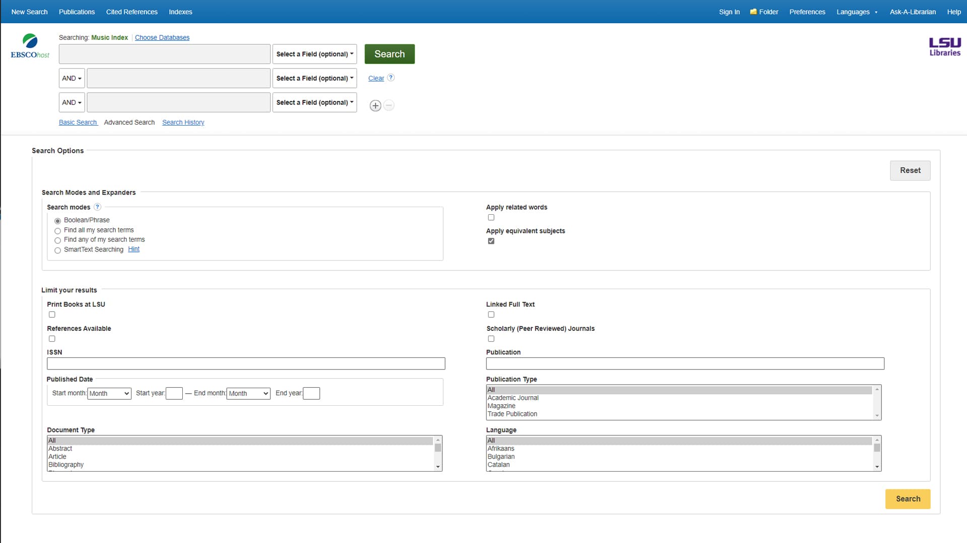Open second Select a Field dropdown
Image resolution: width=967 pixels, height=543 pixels.
315,78
